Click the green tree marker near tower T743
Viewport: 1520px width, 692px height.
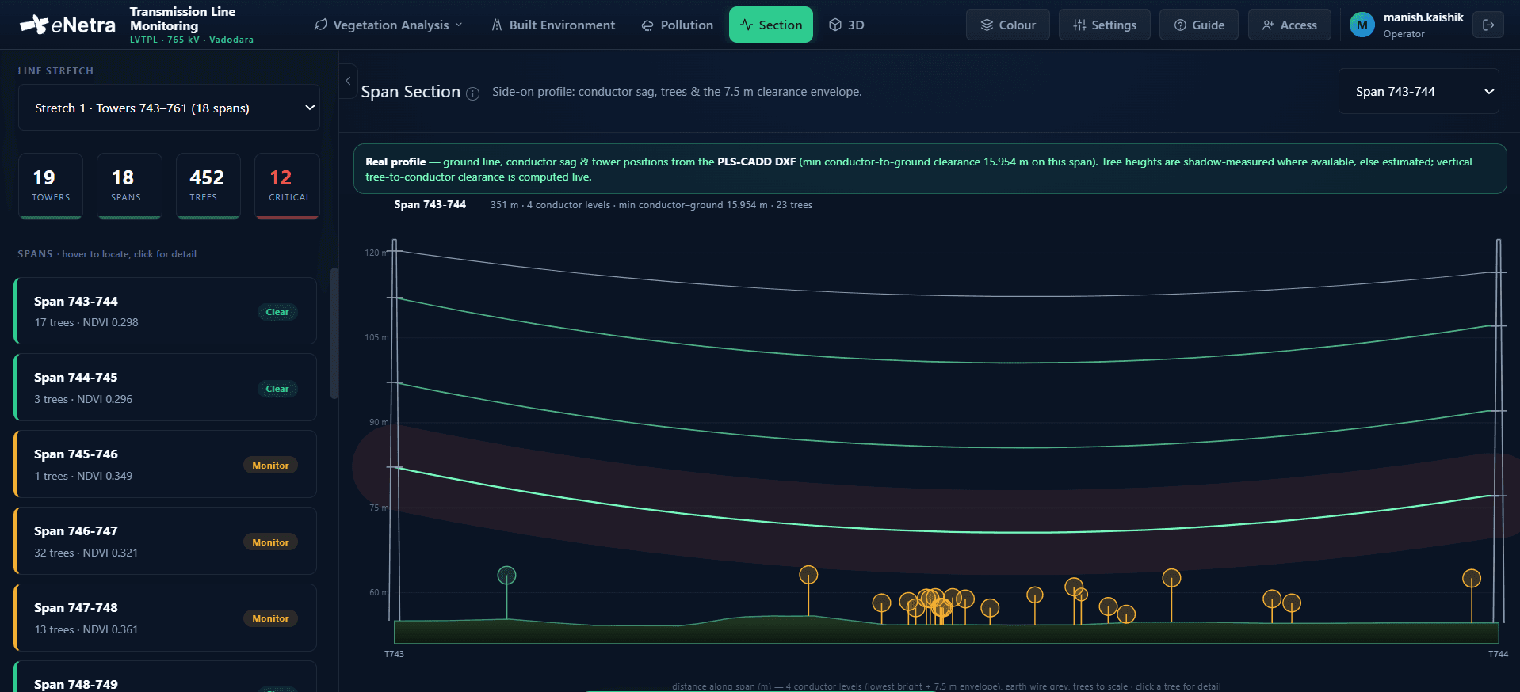point(506,576)
